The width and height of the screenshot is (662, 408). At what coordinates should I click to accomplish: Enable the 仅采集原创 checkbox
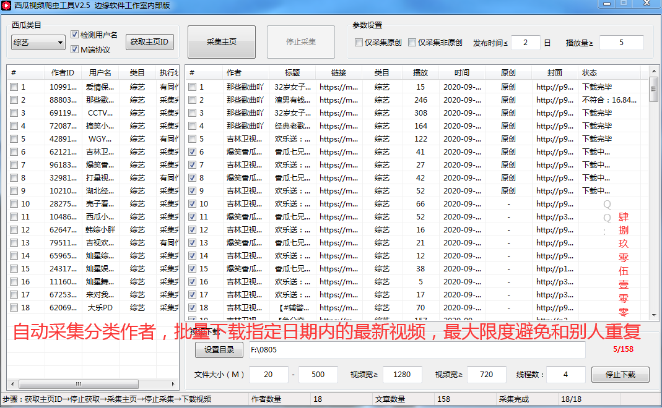point(359,42)
